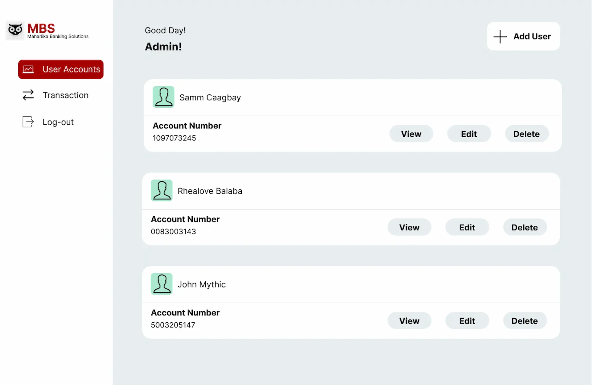
Task: Click account number 0083003143
Action: [x=173, y=232]
